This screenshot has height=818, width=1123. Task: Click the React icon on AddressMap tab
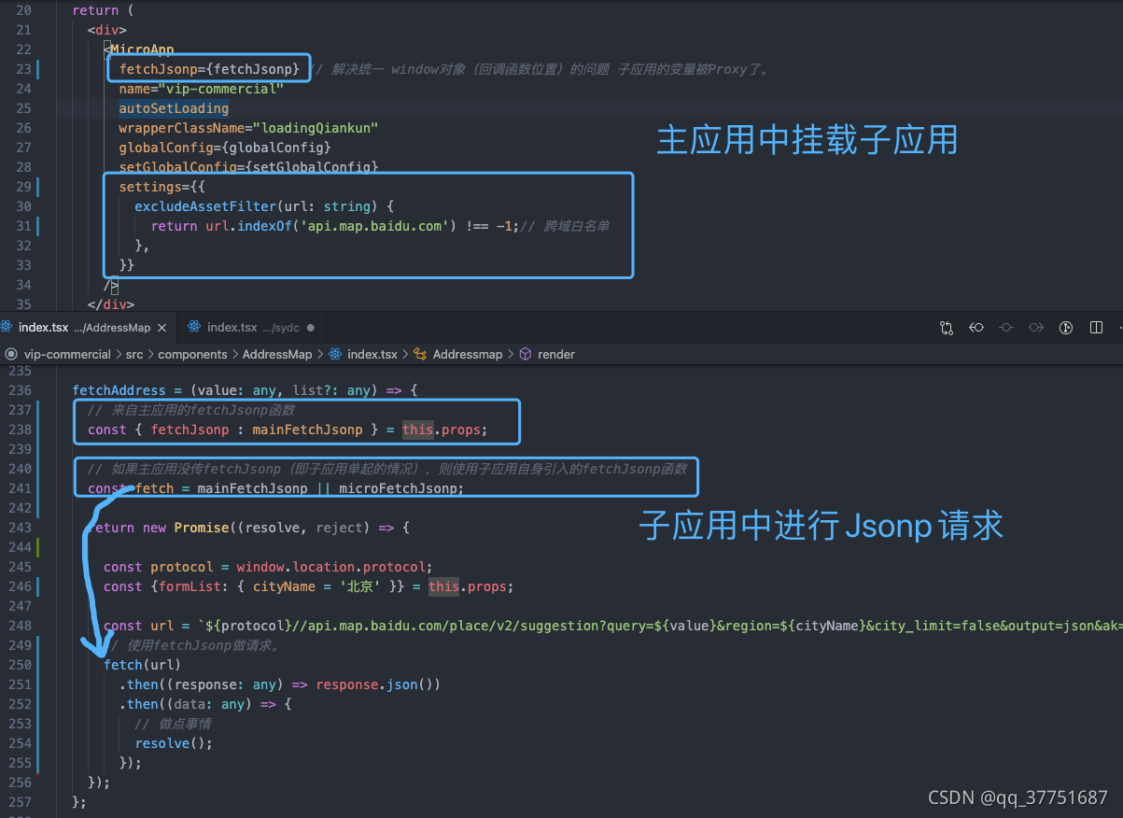coord(7,328)
